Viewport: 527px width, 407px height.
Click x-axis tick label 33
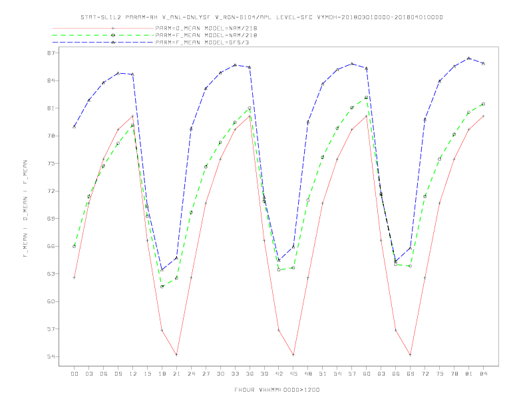235,374
